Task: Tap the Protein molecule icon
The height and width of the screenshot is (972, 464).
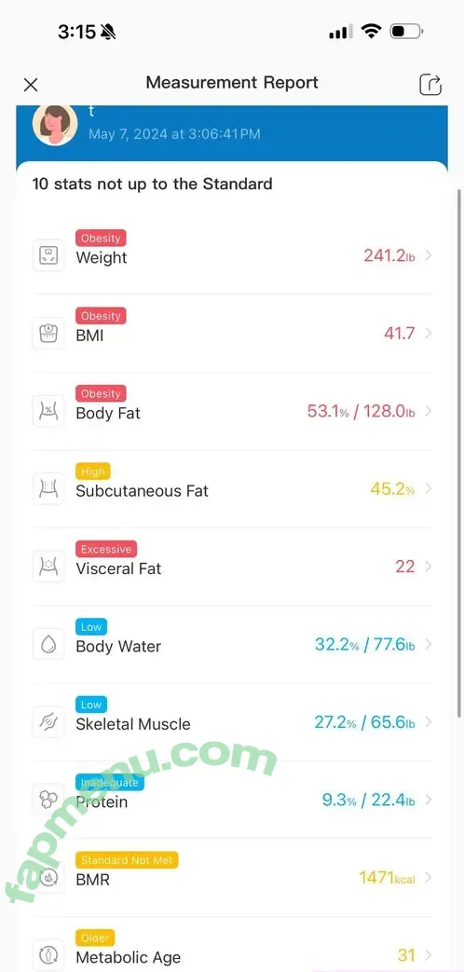Action: pos(48,800)
